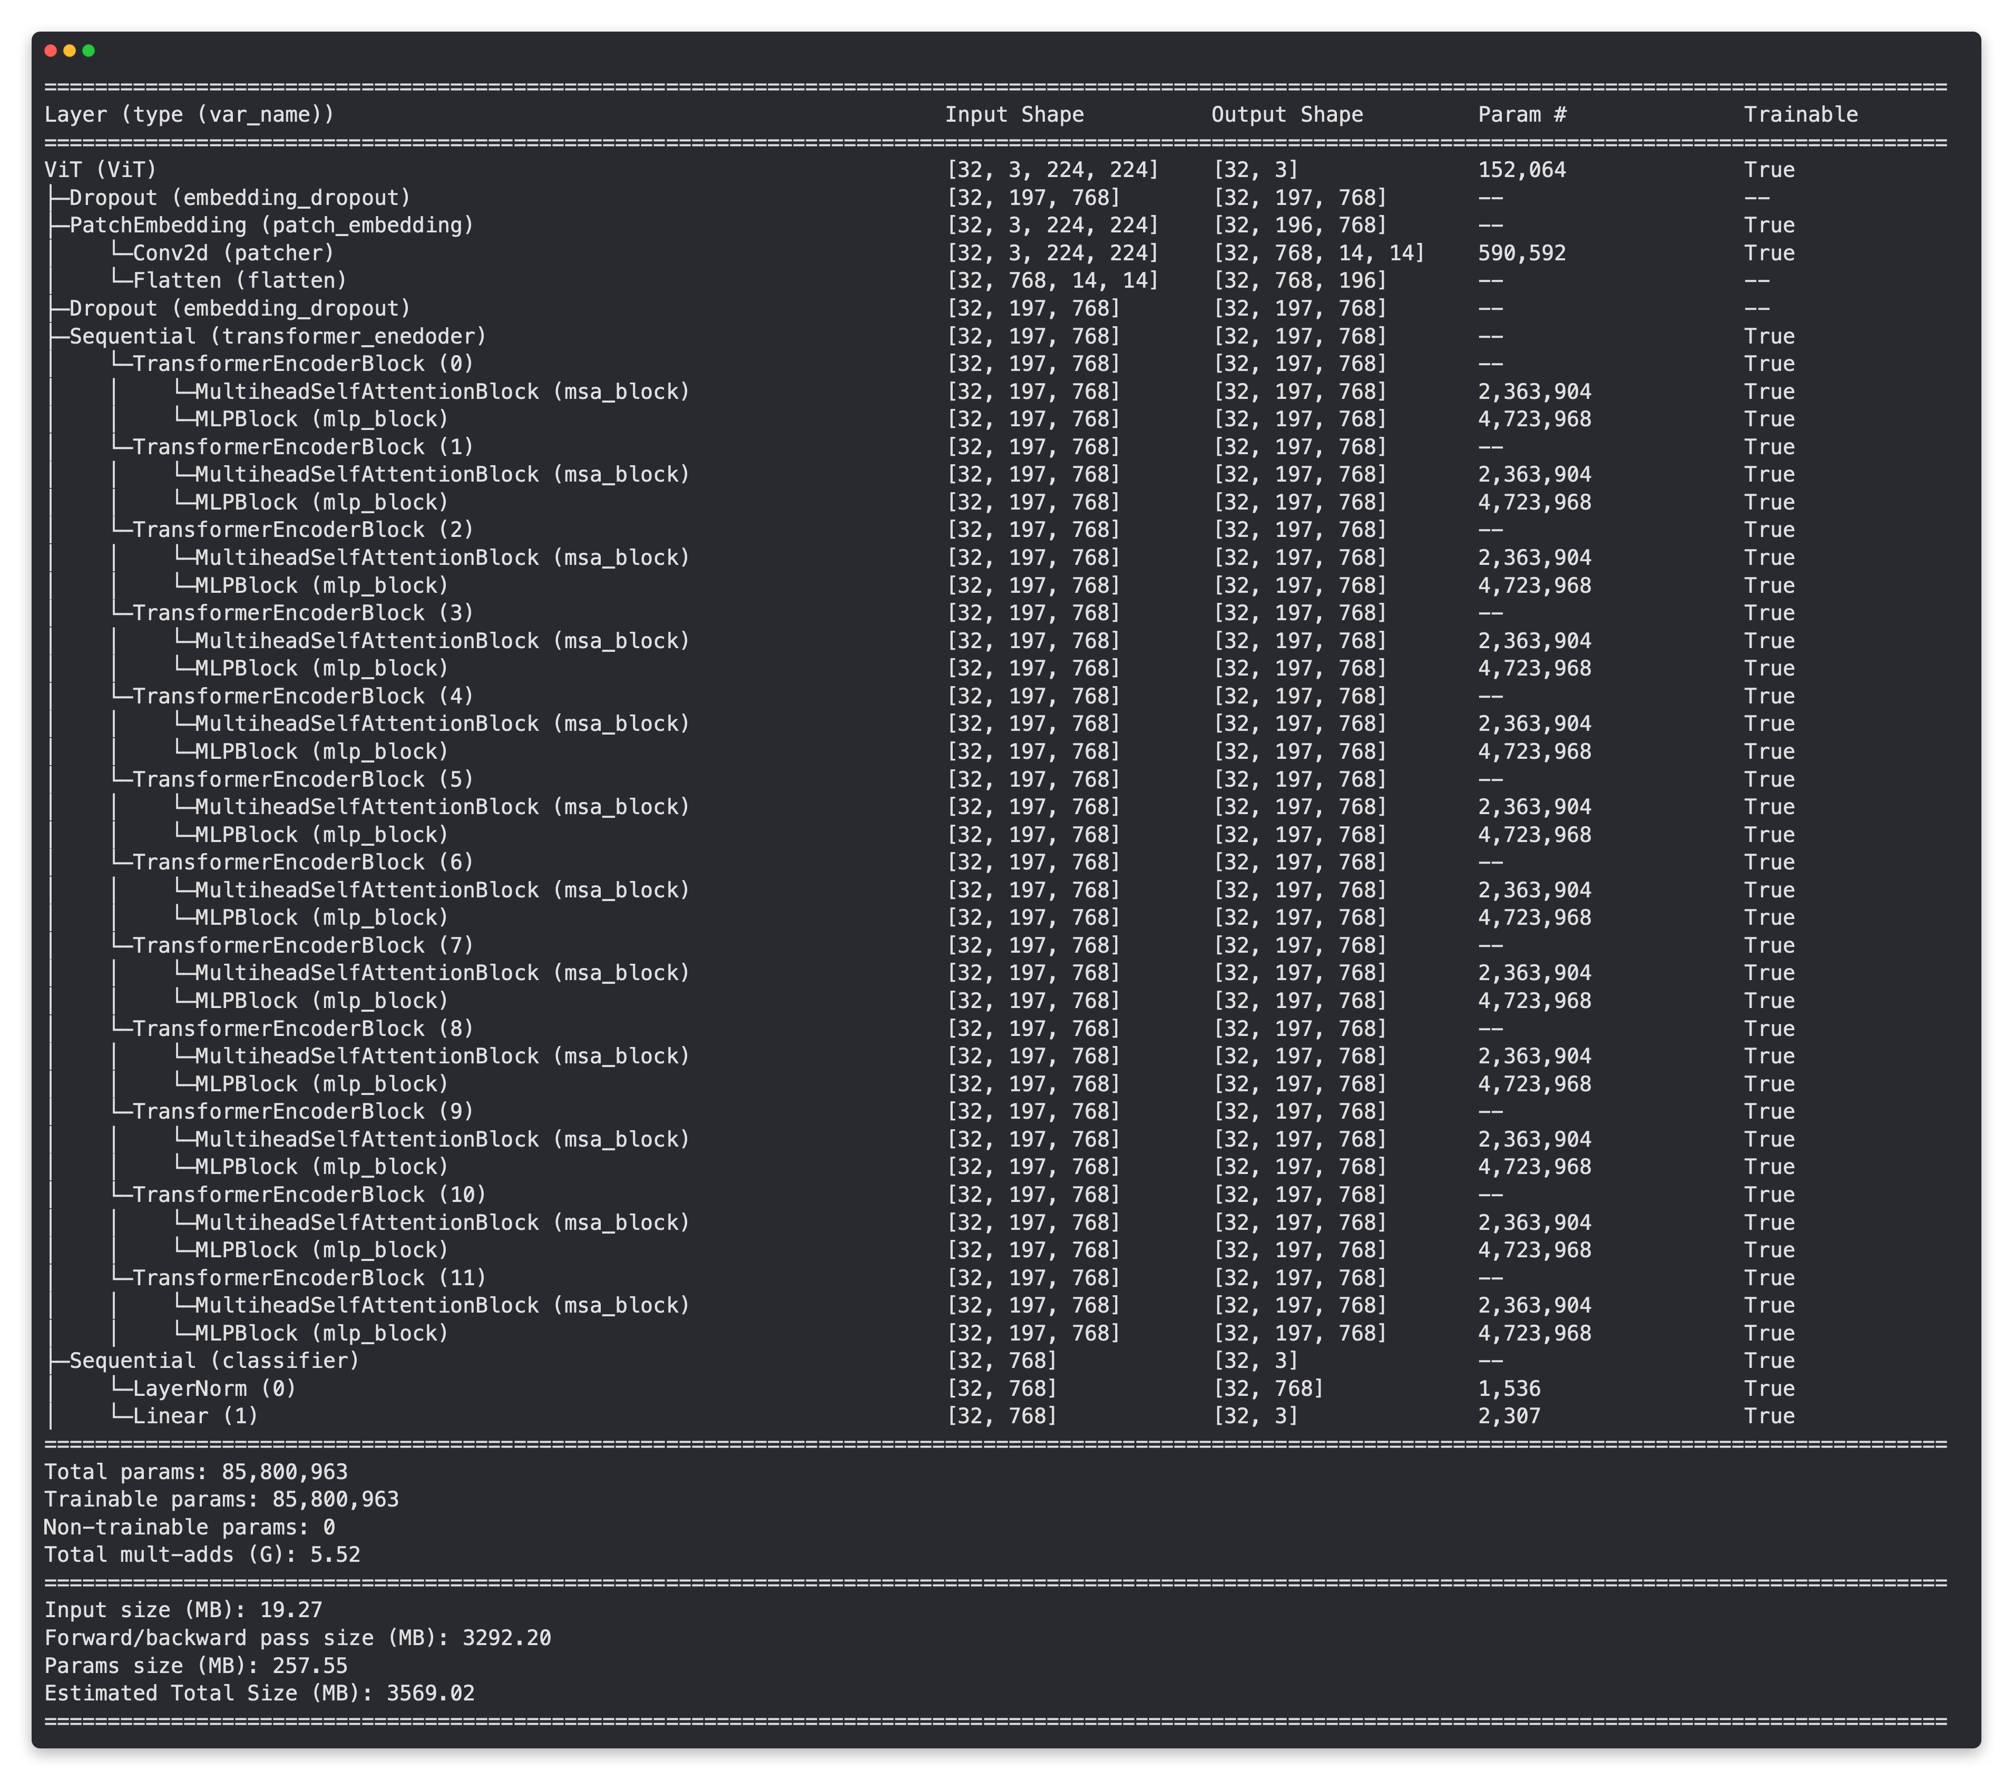Click the Linear (1) layer row
Screen dimensions: 2013x1780
[195, 1415]
